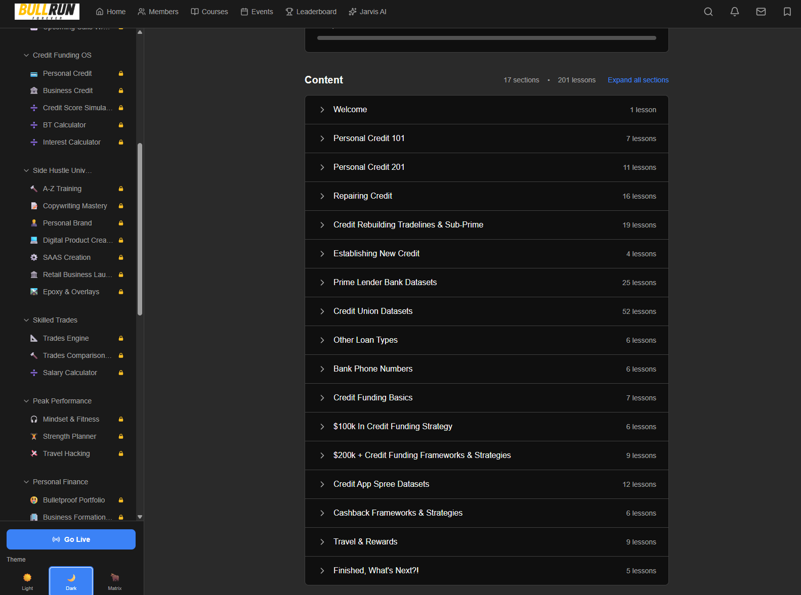The height and width of the screenshot is (595, 801).
Task: Click the Bulletproof Portfolio icon
Action: point(34,500)
